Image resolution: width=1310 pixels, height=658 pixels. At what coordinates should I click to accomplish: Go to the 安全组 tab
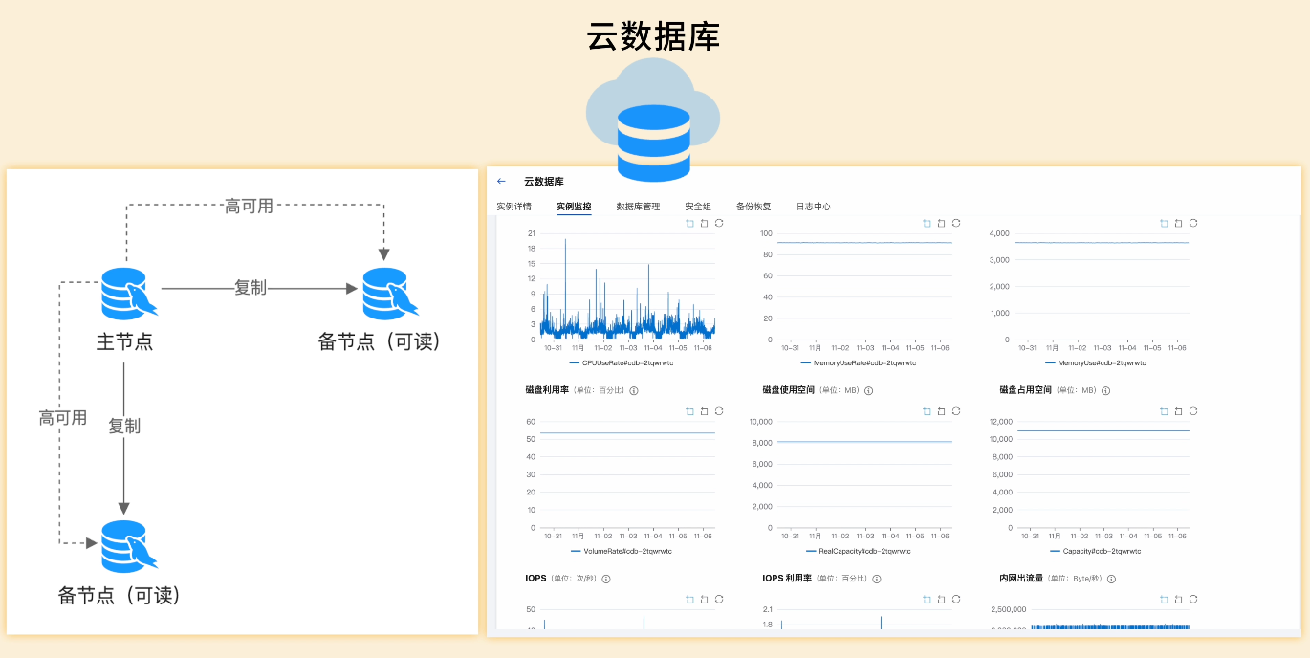click(x=698, y=207)
